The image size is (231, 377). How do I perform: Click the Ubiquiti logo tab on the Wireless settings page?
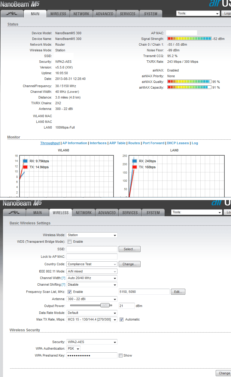point(14,213)
